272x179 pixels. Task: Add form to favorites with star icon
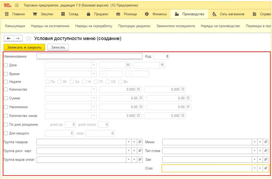28,38
